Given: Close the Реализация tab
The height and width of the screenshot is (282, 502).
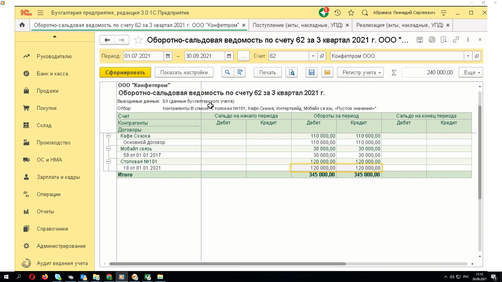Looking at the screenshot, I should [x=448, y=25].
